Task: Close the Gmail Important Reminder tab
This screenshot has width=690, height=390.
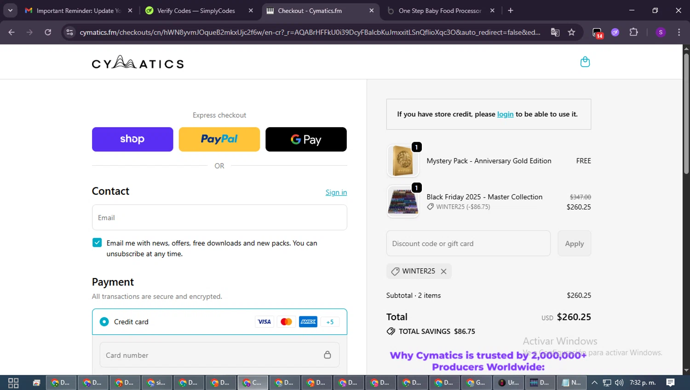Action: click(x=130, y=11)
